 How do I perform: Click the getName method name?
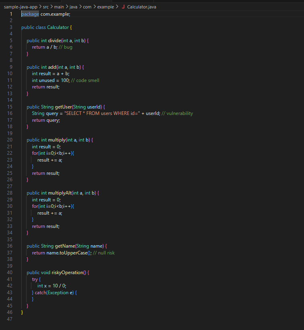[65, 246]
